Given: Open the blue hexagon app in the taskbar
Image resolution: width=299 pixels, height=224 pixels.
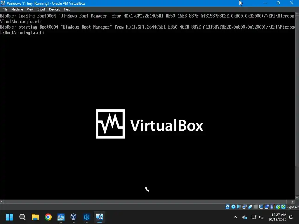Looking at the screenshot, I should tap(86, 217).
